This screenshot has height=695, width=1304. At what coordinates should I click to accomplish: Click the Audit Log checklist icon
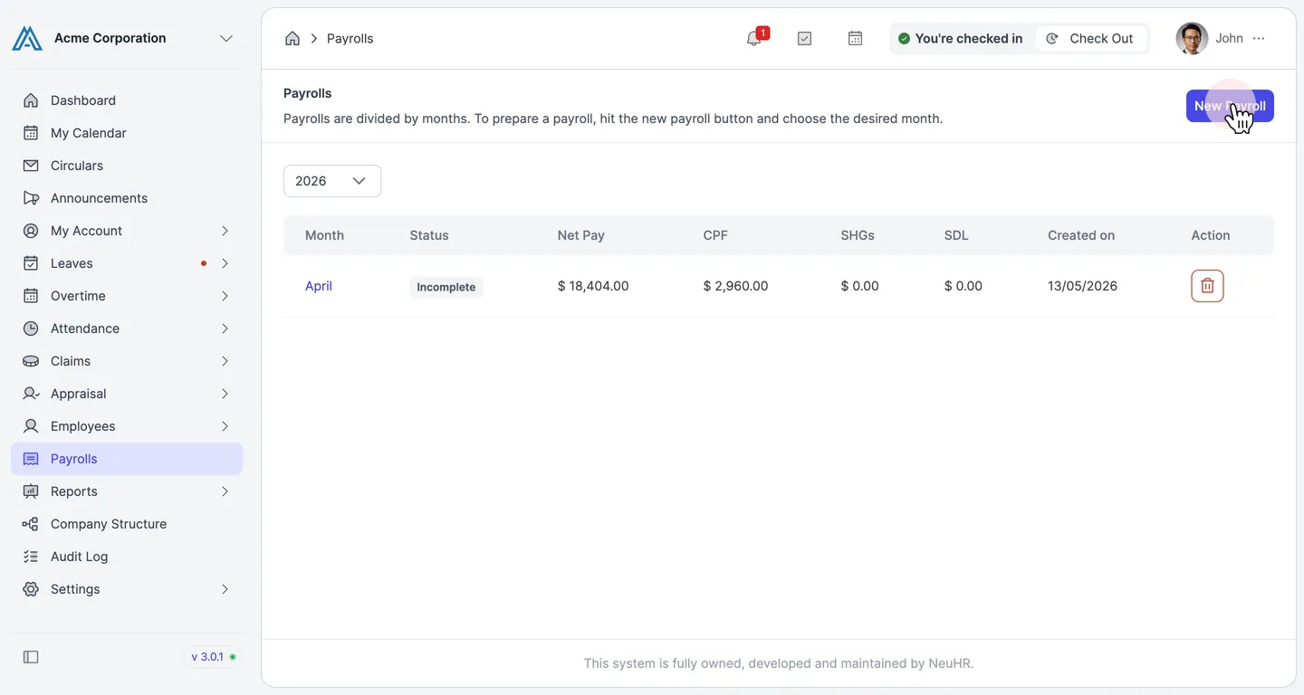(x=31, y=557)
